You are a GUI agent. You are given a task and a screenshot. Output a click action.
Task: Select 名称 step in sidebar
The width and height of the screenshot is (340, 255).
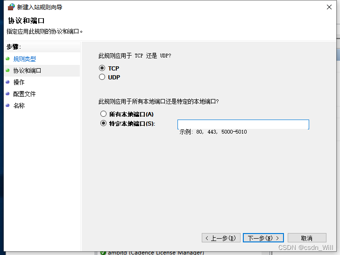(19, 106)
